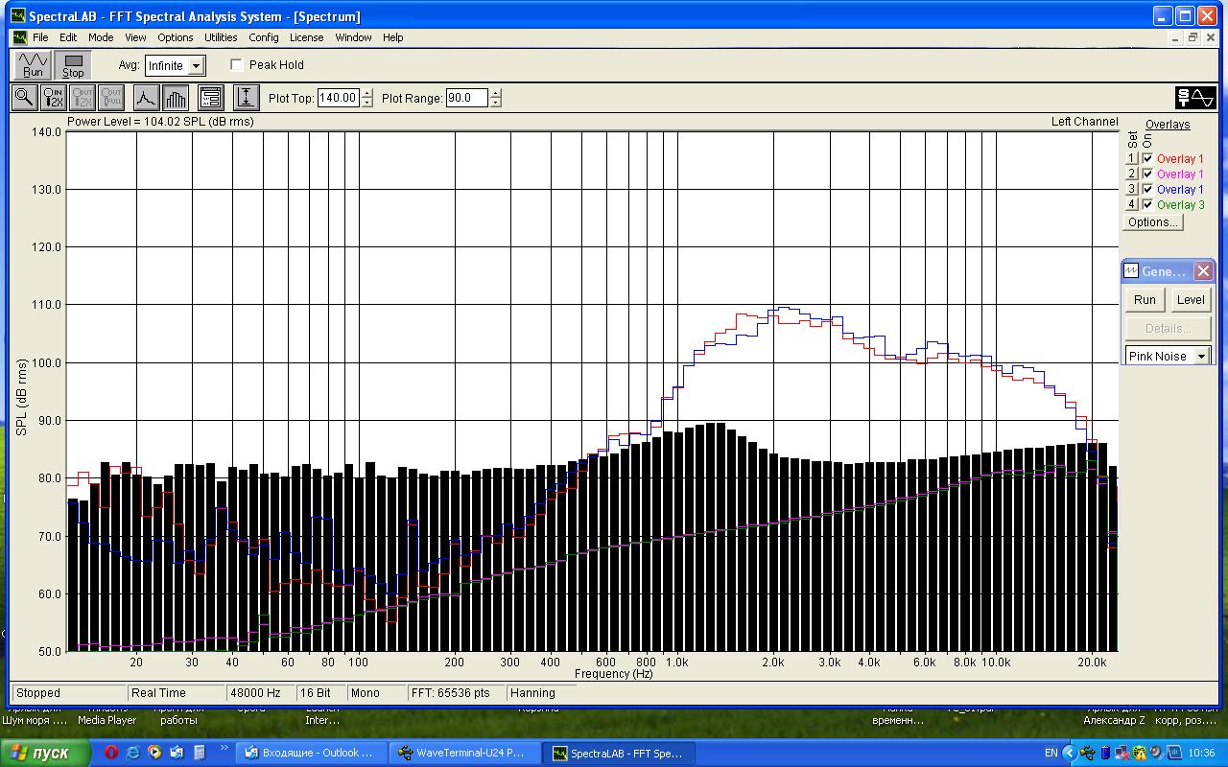The width and height of the screenshot is (1228, 767).
Task: Stop the analyzer with the Stop button
Action: [x=73, y=65]
